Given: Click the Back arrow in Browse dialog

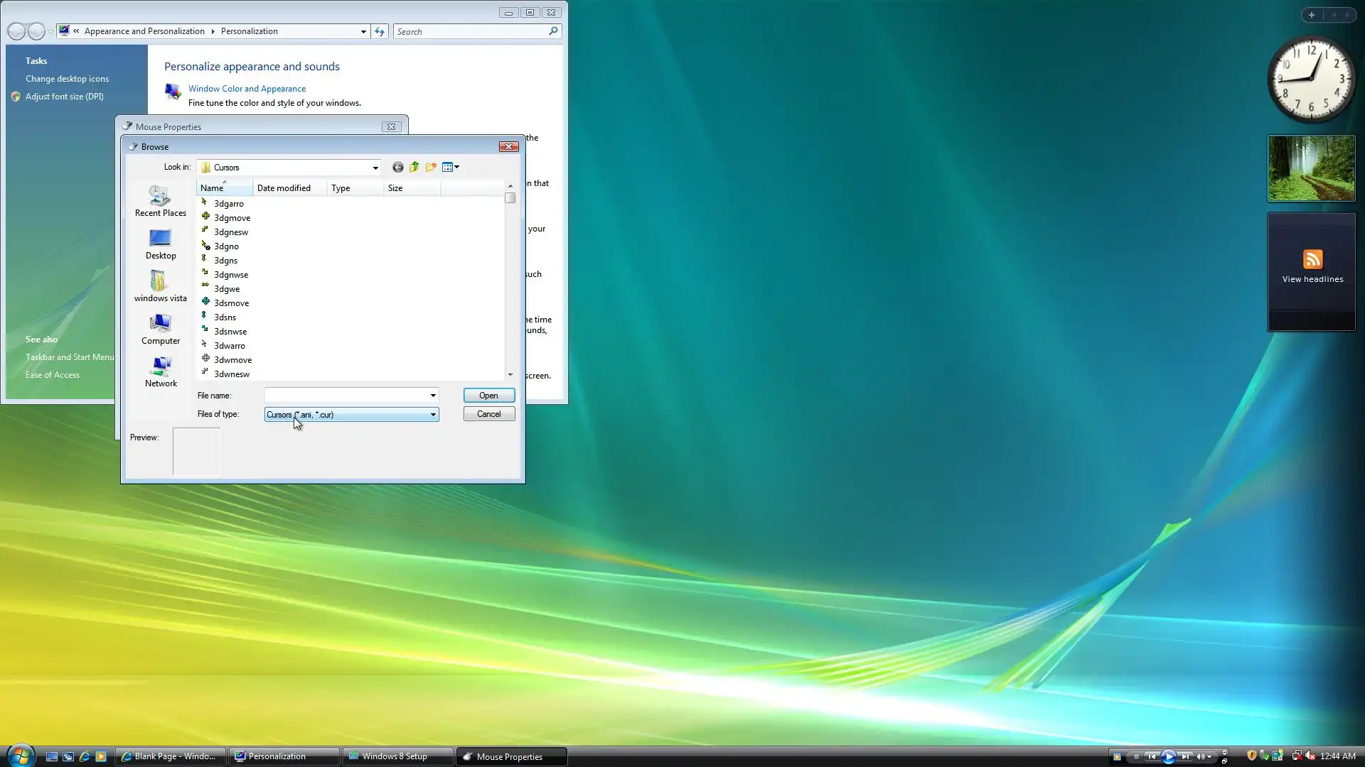Looking at the screenshot, I should [397, 168].
